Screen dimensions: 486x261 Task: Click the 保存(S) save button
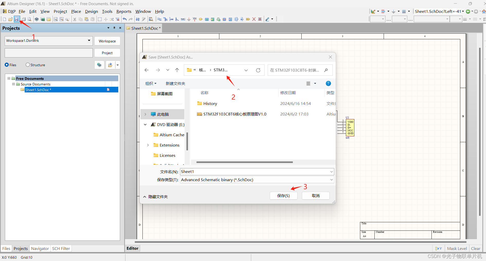coord(283,196)
